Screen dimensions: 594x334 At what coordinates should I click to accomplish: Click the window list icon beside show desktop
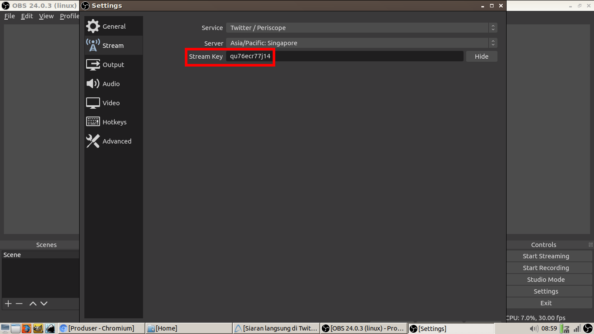(x=16, y=328)
